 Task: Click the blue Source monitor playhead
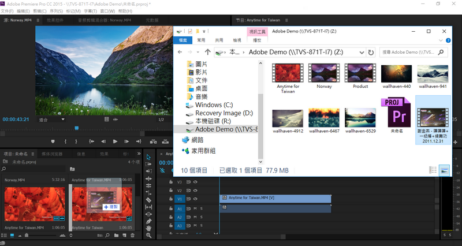pos(77,128)
